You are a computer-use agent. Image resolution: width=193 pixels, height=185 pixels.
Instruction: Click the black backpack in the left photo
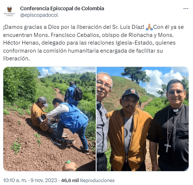point(77,94)
